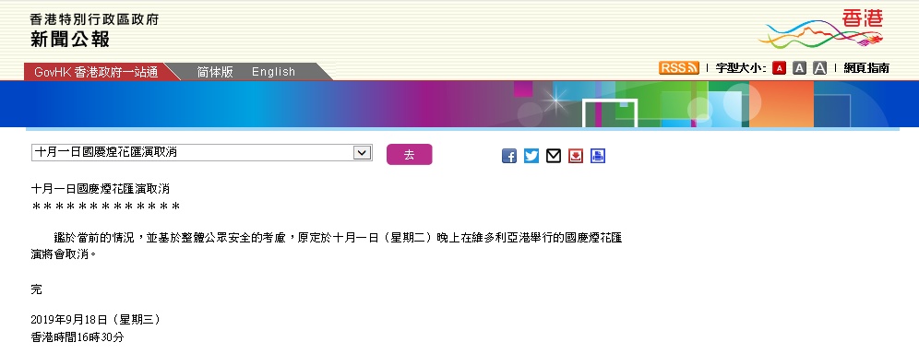Click the 字型大小 label

[x=741, y=68]
